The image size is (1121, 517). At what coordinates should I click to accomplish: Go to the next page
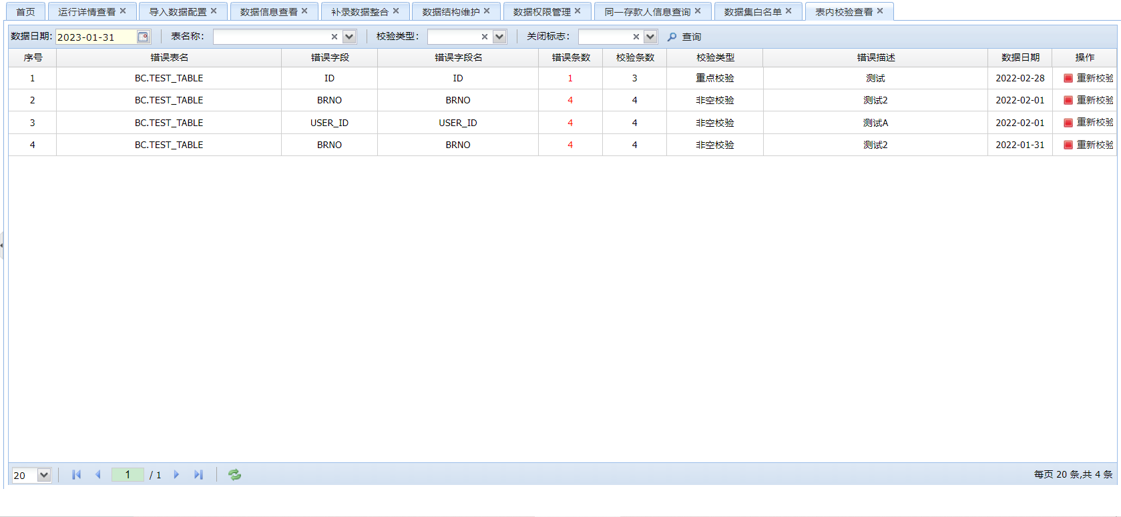point(176,474)
